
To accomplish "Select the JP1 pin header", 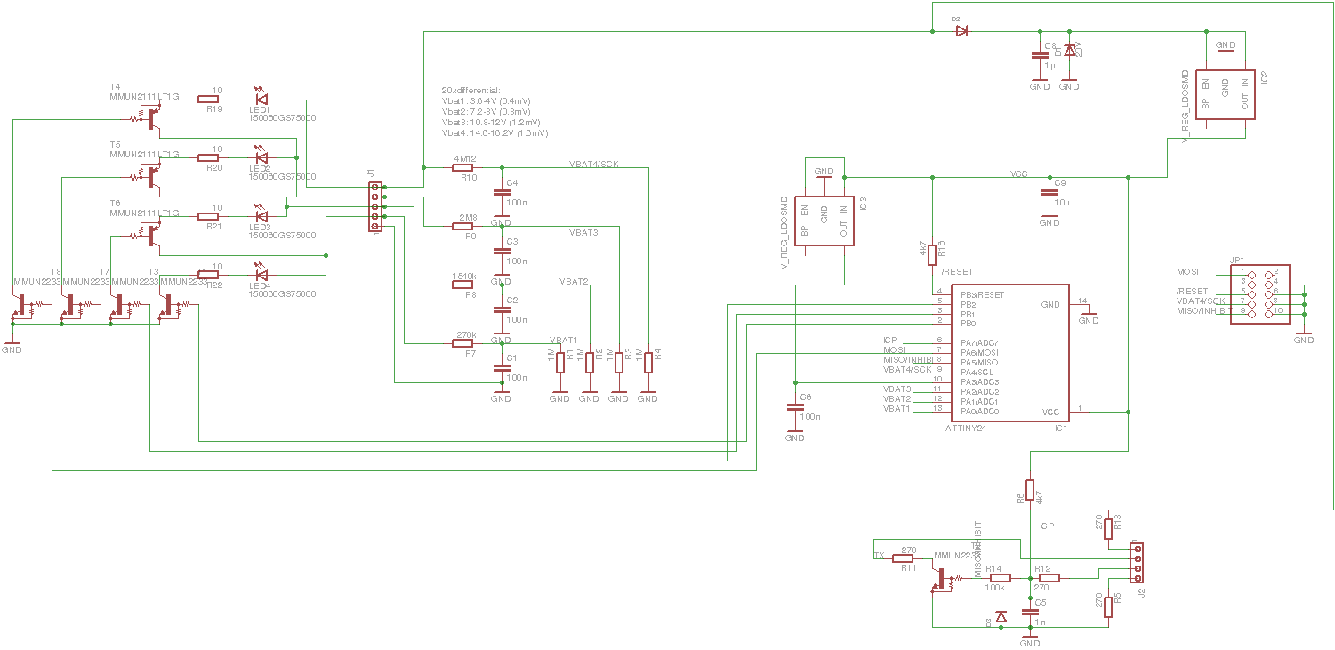I will pyautogui.click(x=1259, y=292).
